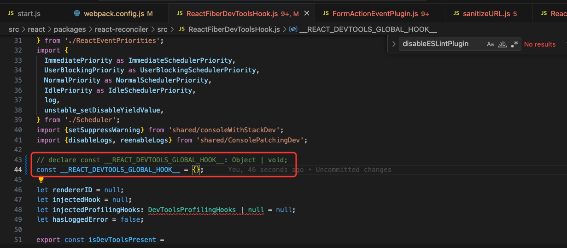Click the 'DevToolsProfilingHooks' type on line 48
567x248 pixels.
pyautogui.click(x=192, y=210)
